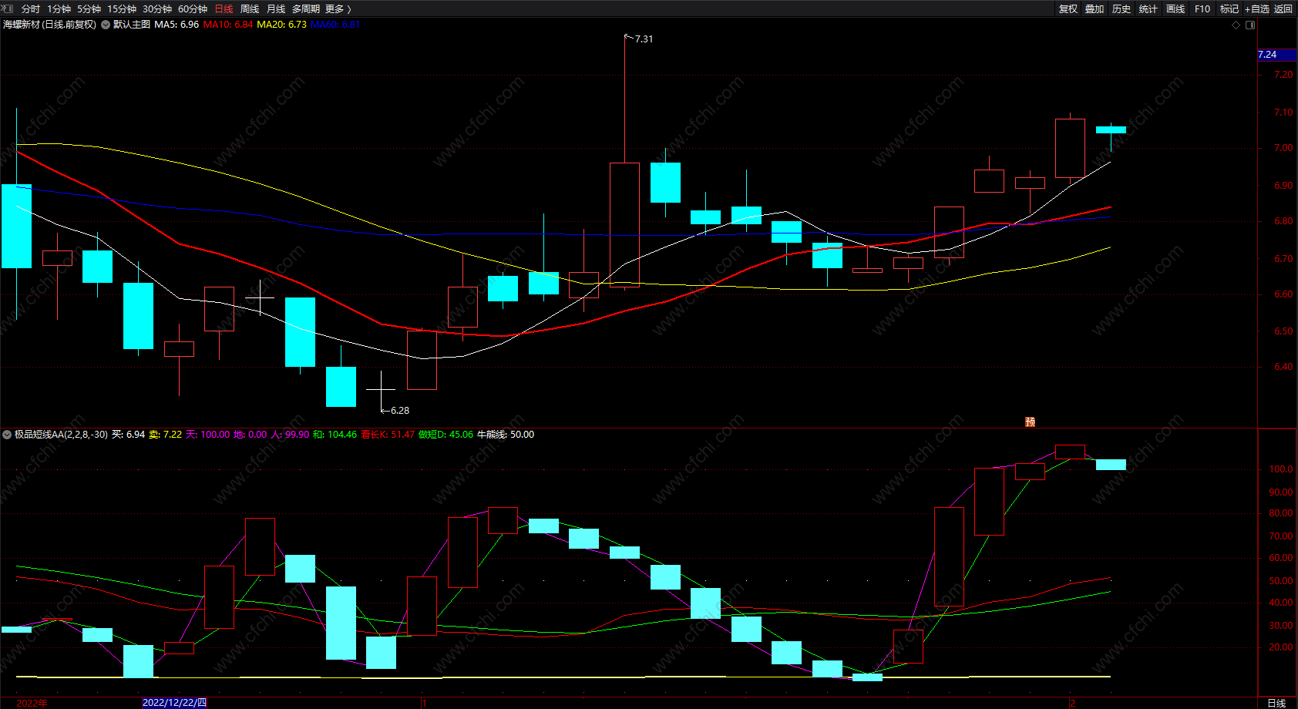Switch to 1分钟 period
1298x709 pixels.
point(59,9)
